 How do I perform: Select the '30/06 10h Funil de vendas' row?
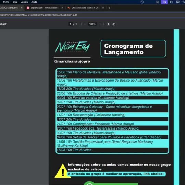pyautogui.click(x=112, y=98)
